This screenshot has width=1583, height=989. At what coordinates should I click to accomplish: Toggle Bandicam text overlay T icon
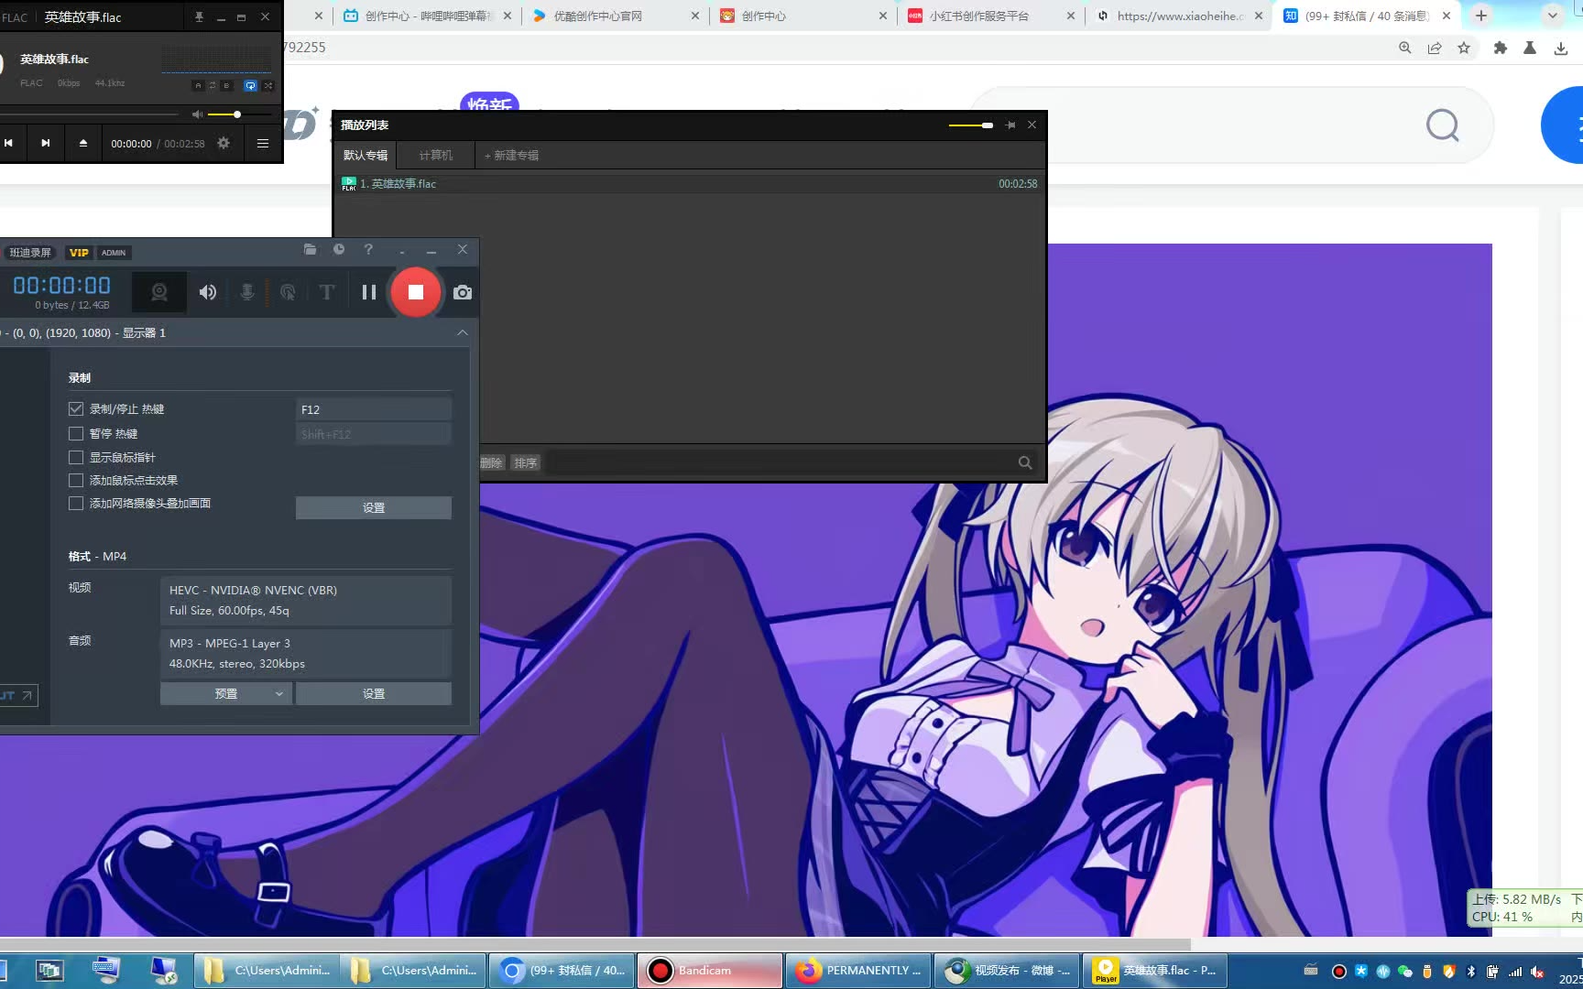327,292
